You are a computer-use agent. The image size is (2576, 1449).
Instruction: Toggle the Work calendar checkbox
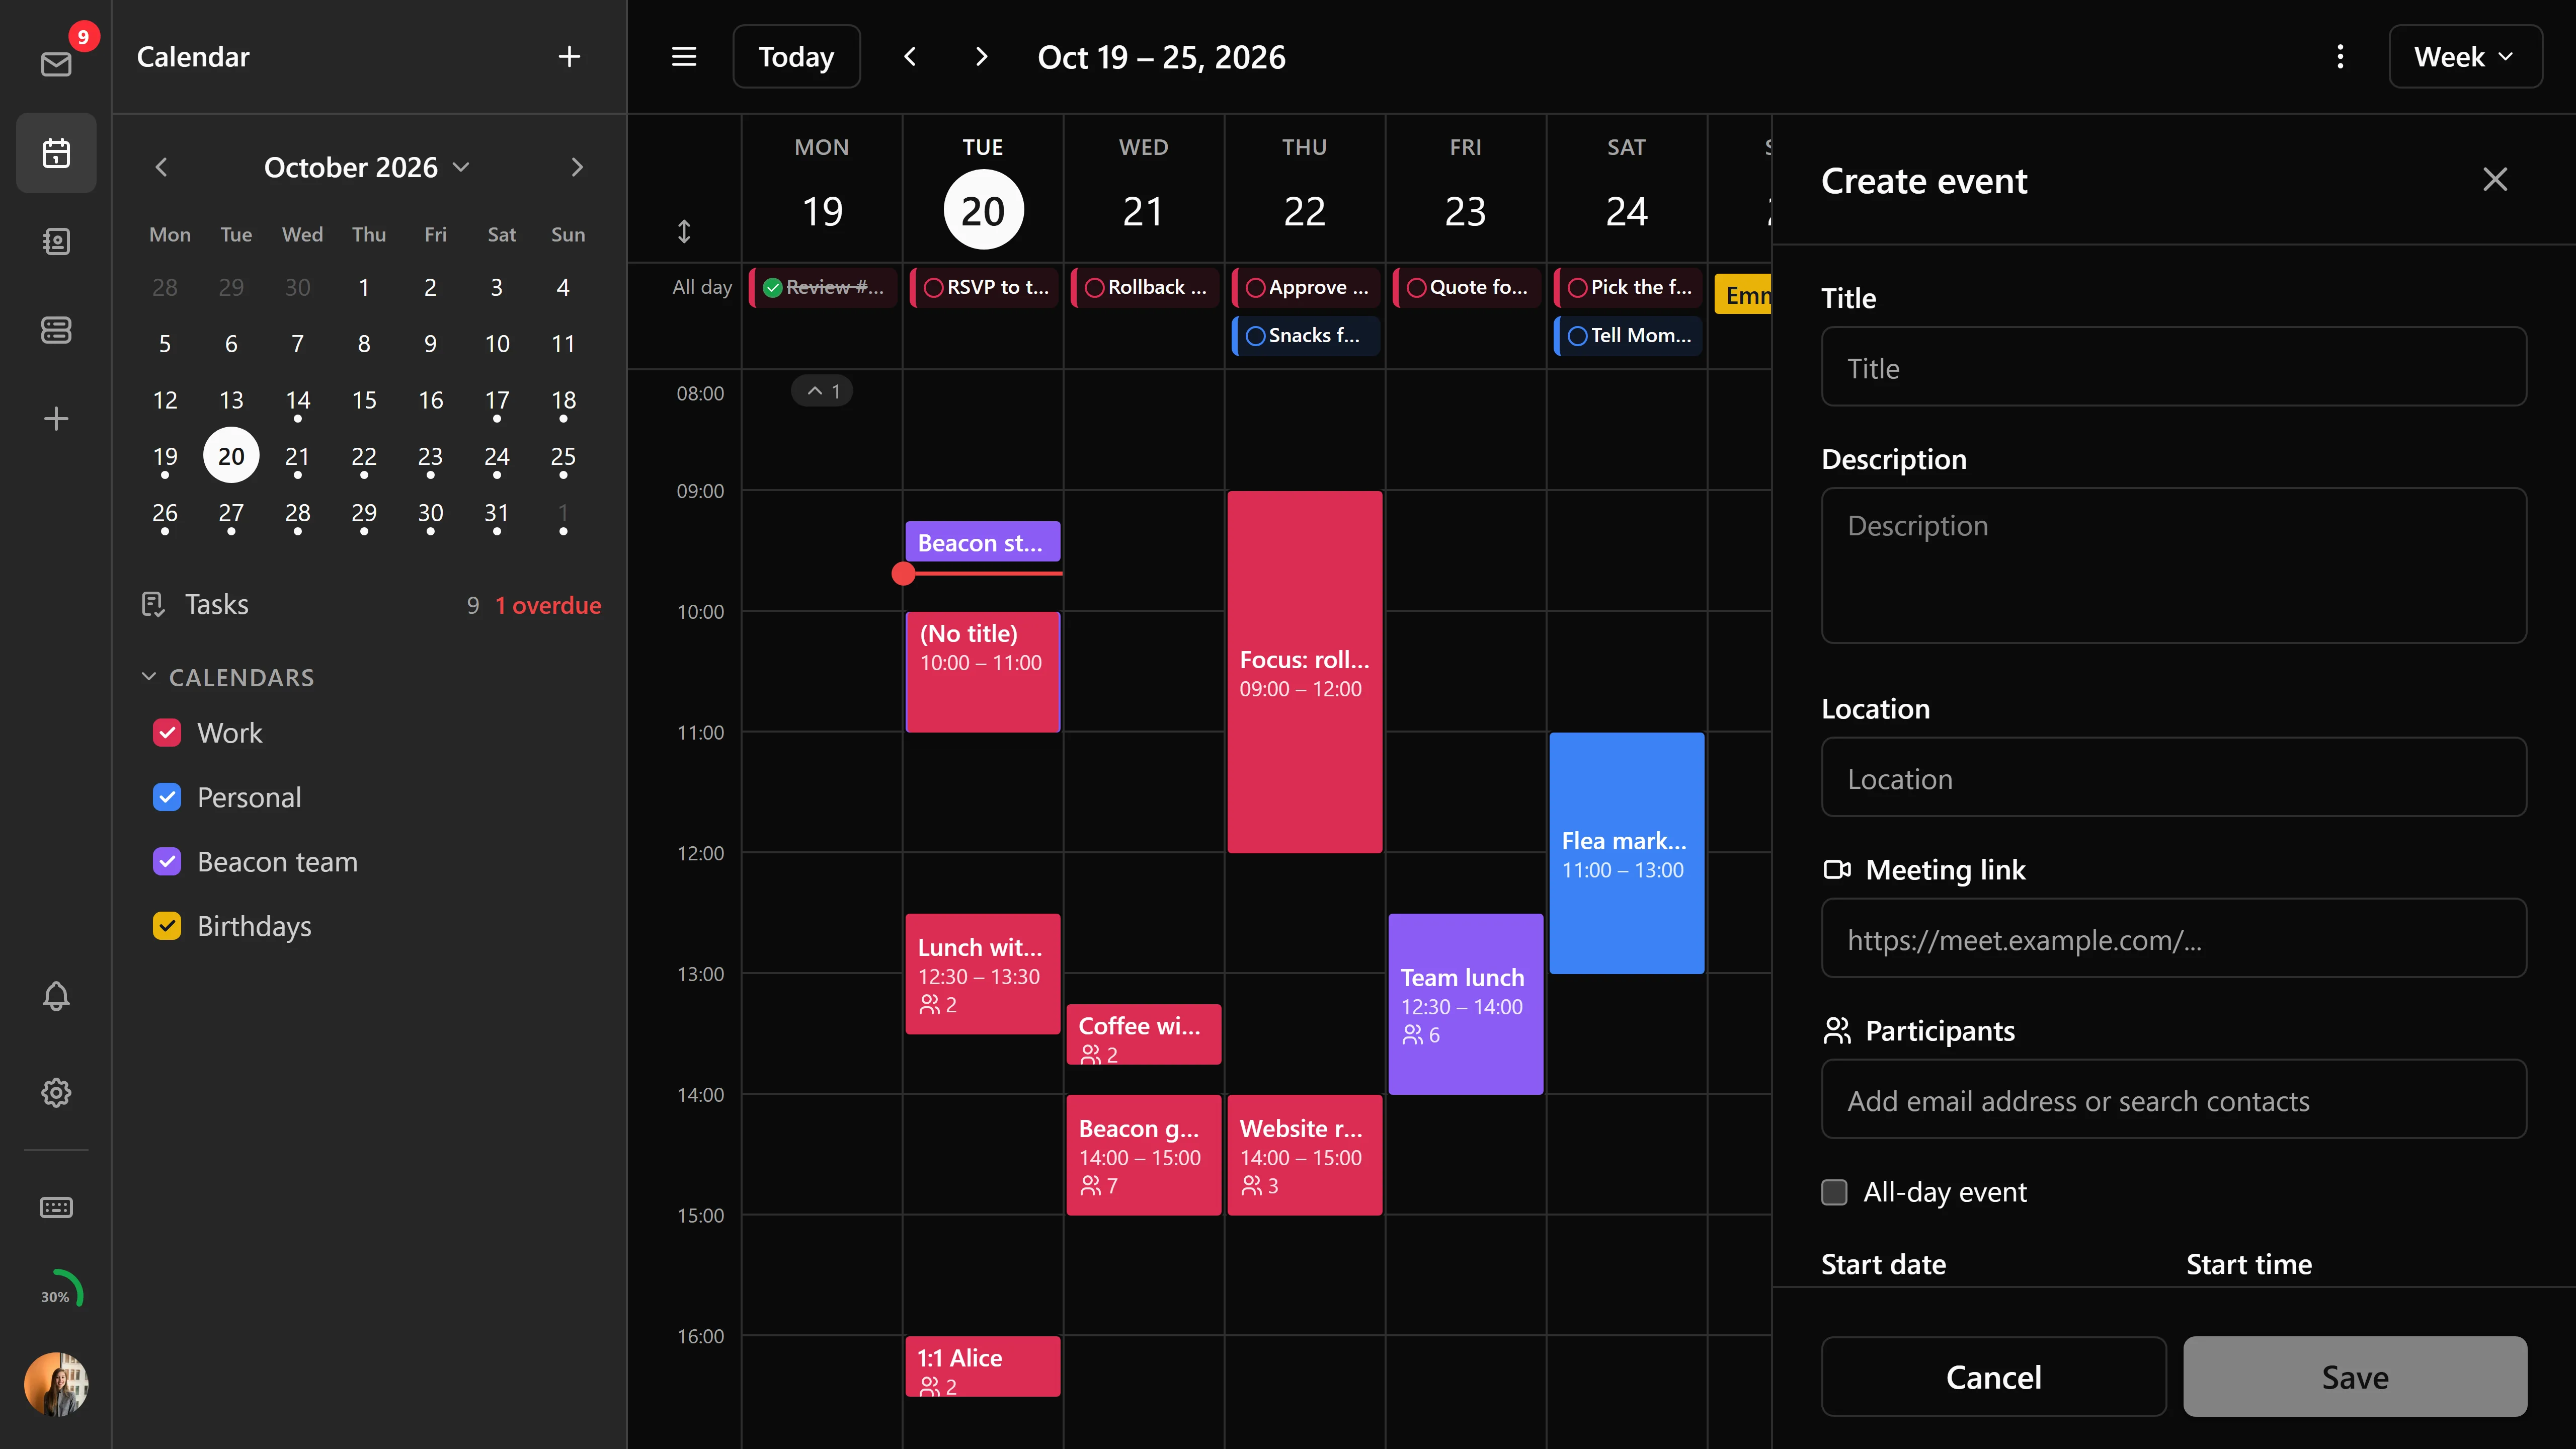[x=167, y=733]
